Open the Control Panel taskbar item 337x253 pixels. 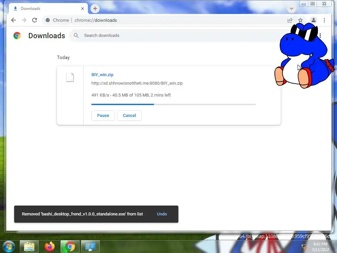(90, 246)
